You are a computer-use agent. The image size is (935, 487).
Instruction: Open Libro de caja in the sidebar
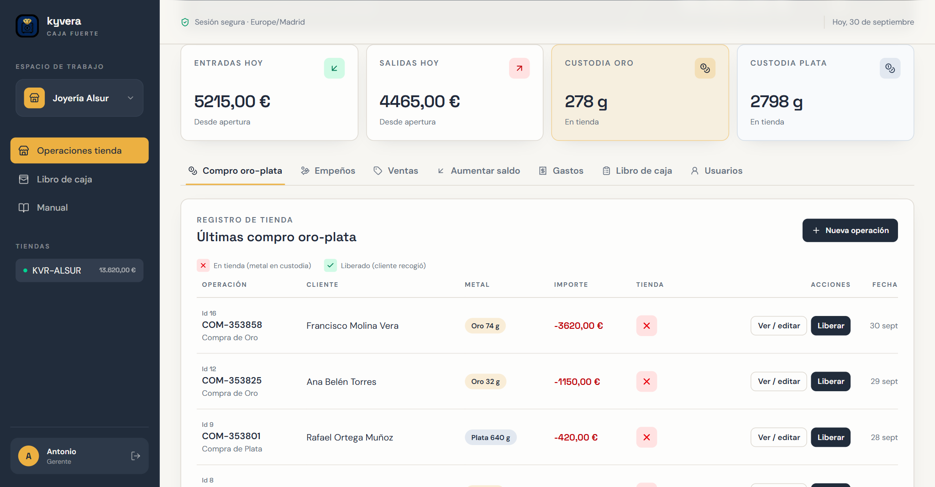[x=79, y=179]
